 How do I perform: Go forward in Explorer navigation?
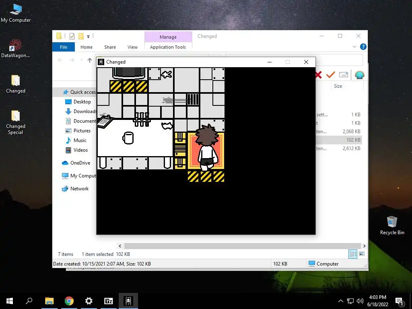[x=72, y=60]
